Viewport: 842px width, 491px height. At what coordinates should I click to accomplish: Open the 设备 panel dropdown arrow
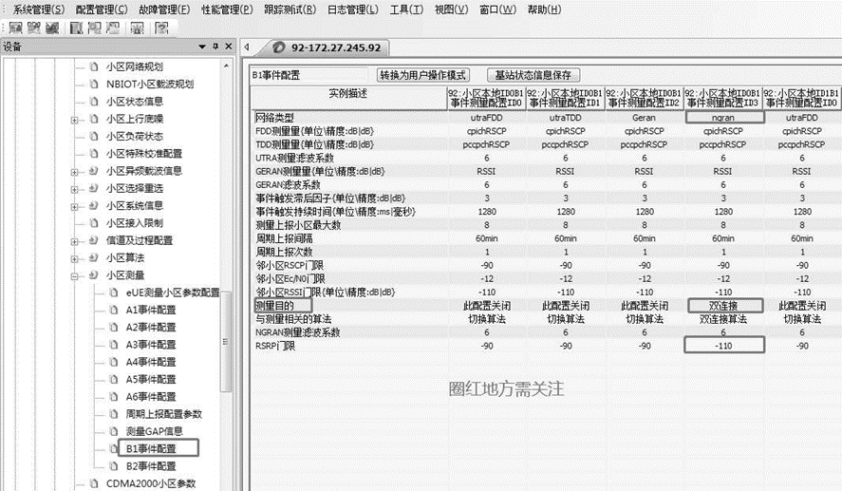click(x=202, y=47)
